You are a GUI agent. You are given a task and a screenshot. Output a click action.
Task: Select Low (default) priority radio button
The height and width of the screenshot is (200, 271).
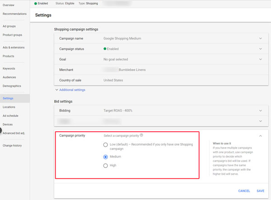click(105, 145)
